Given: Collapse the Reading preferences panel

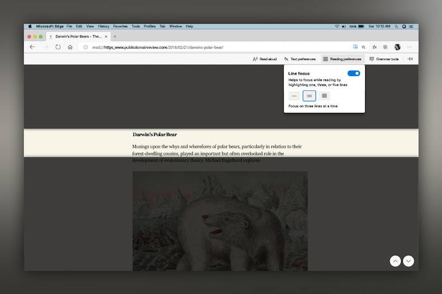Looking at the screenshot, I should [x=342, y=59].
